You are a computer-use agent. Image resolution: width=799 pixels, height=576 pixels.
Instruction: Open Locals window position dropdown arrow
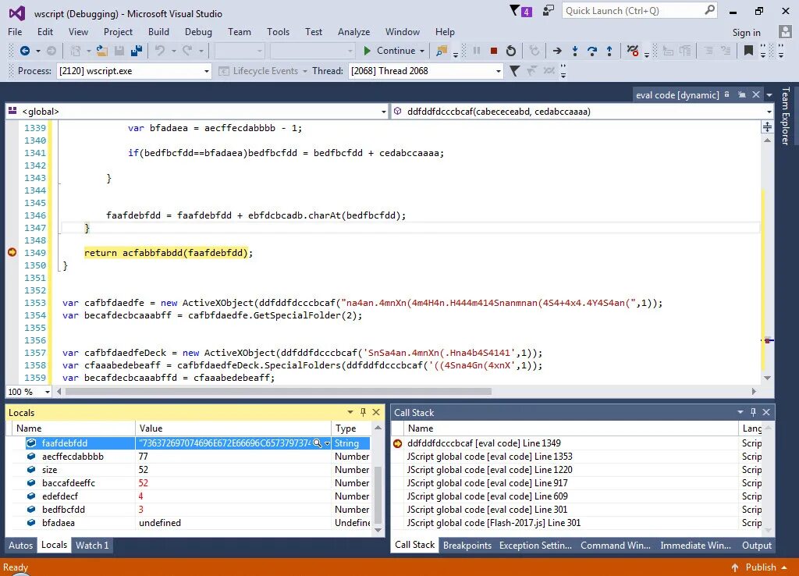[x=350, y=412]
